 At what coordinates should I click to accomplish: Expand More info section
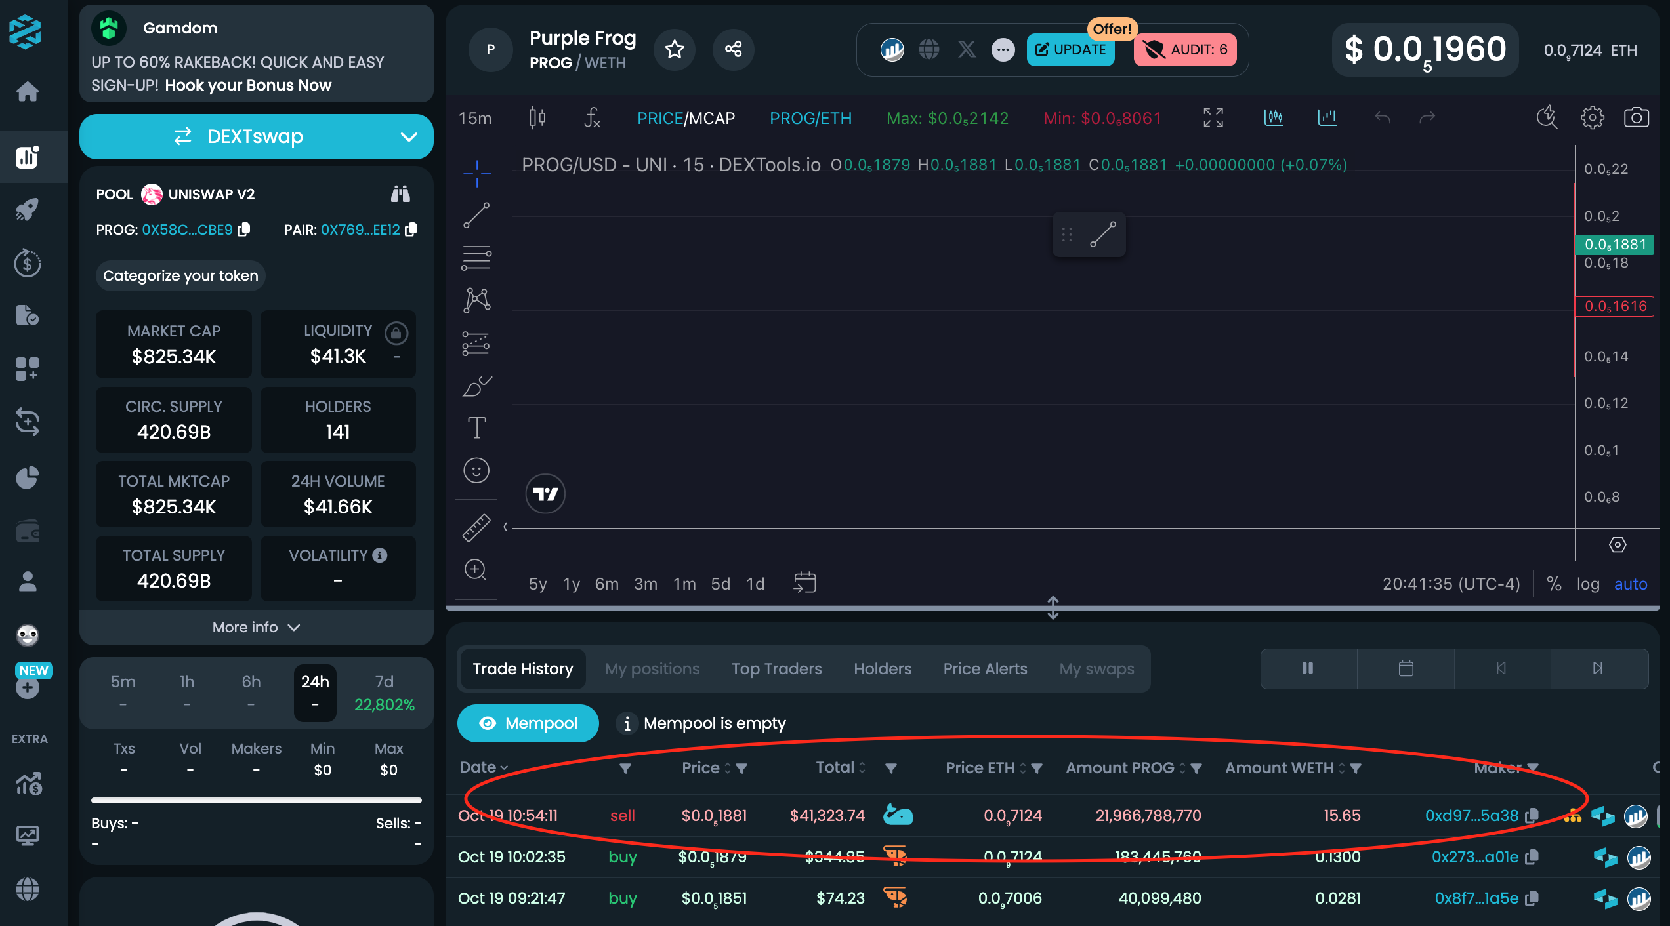(x=256, y=628)
